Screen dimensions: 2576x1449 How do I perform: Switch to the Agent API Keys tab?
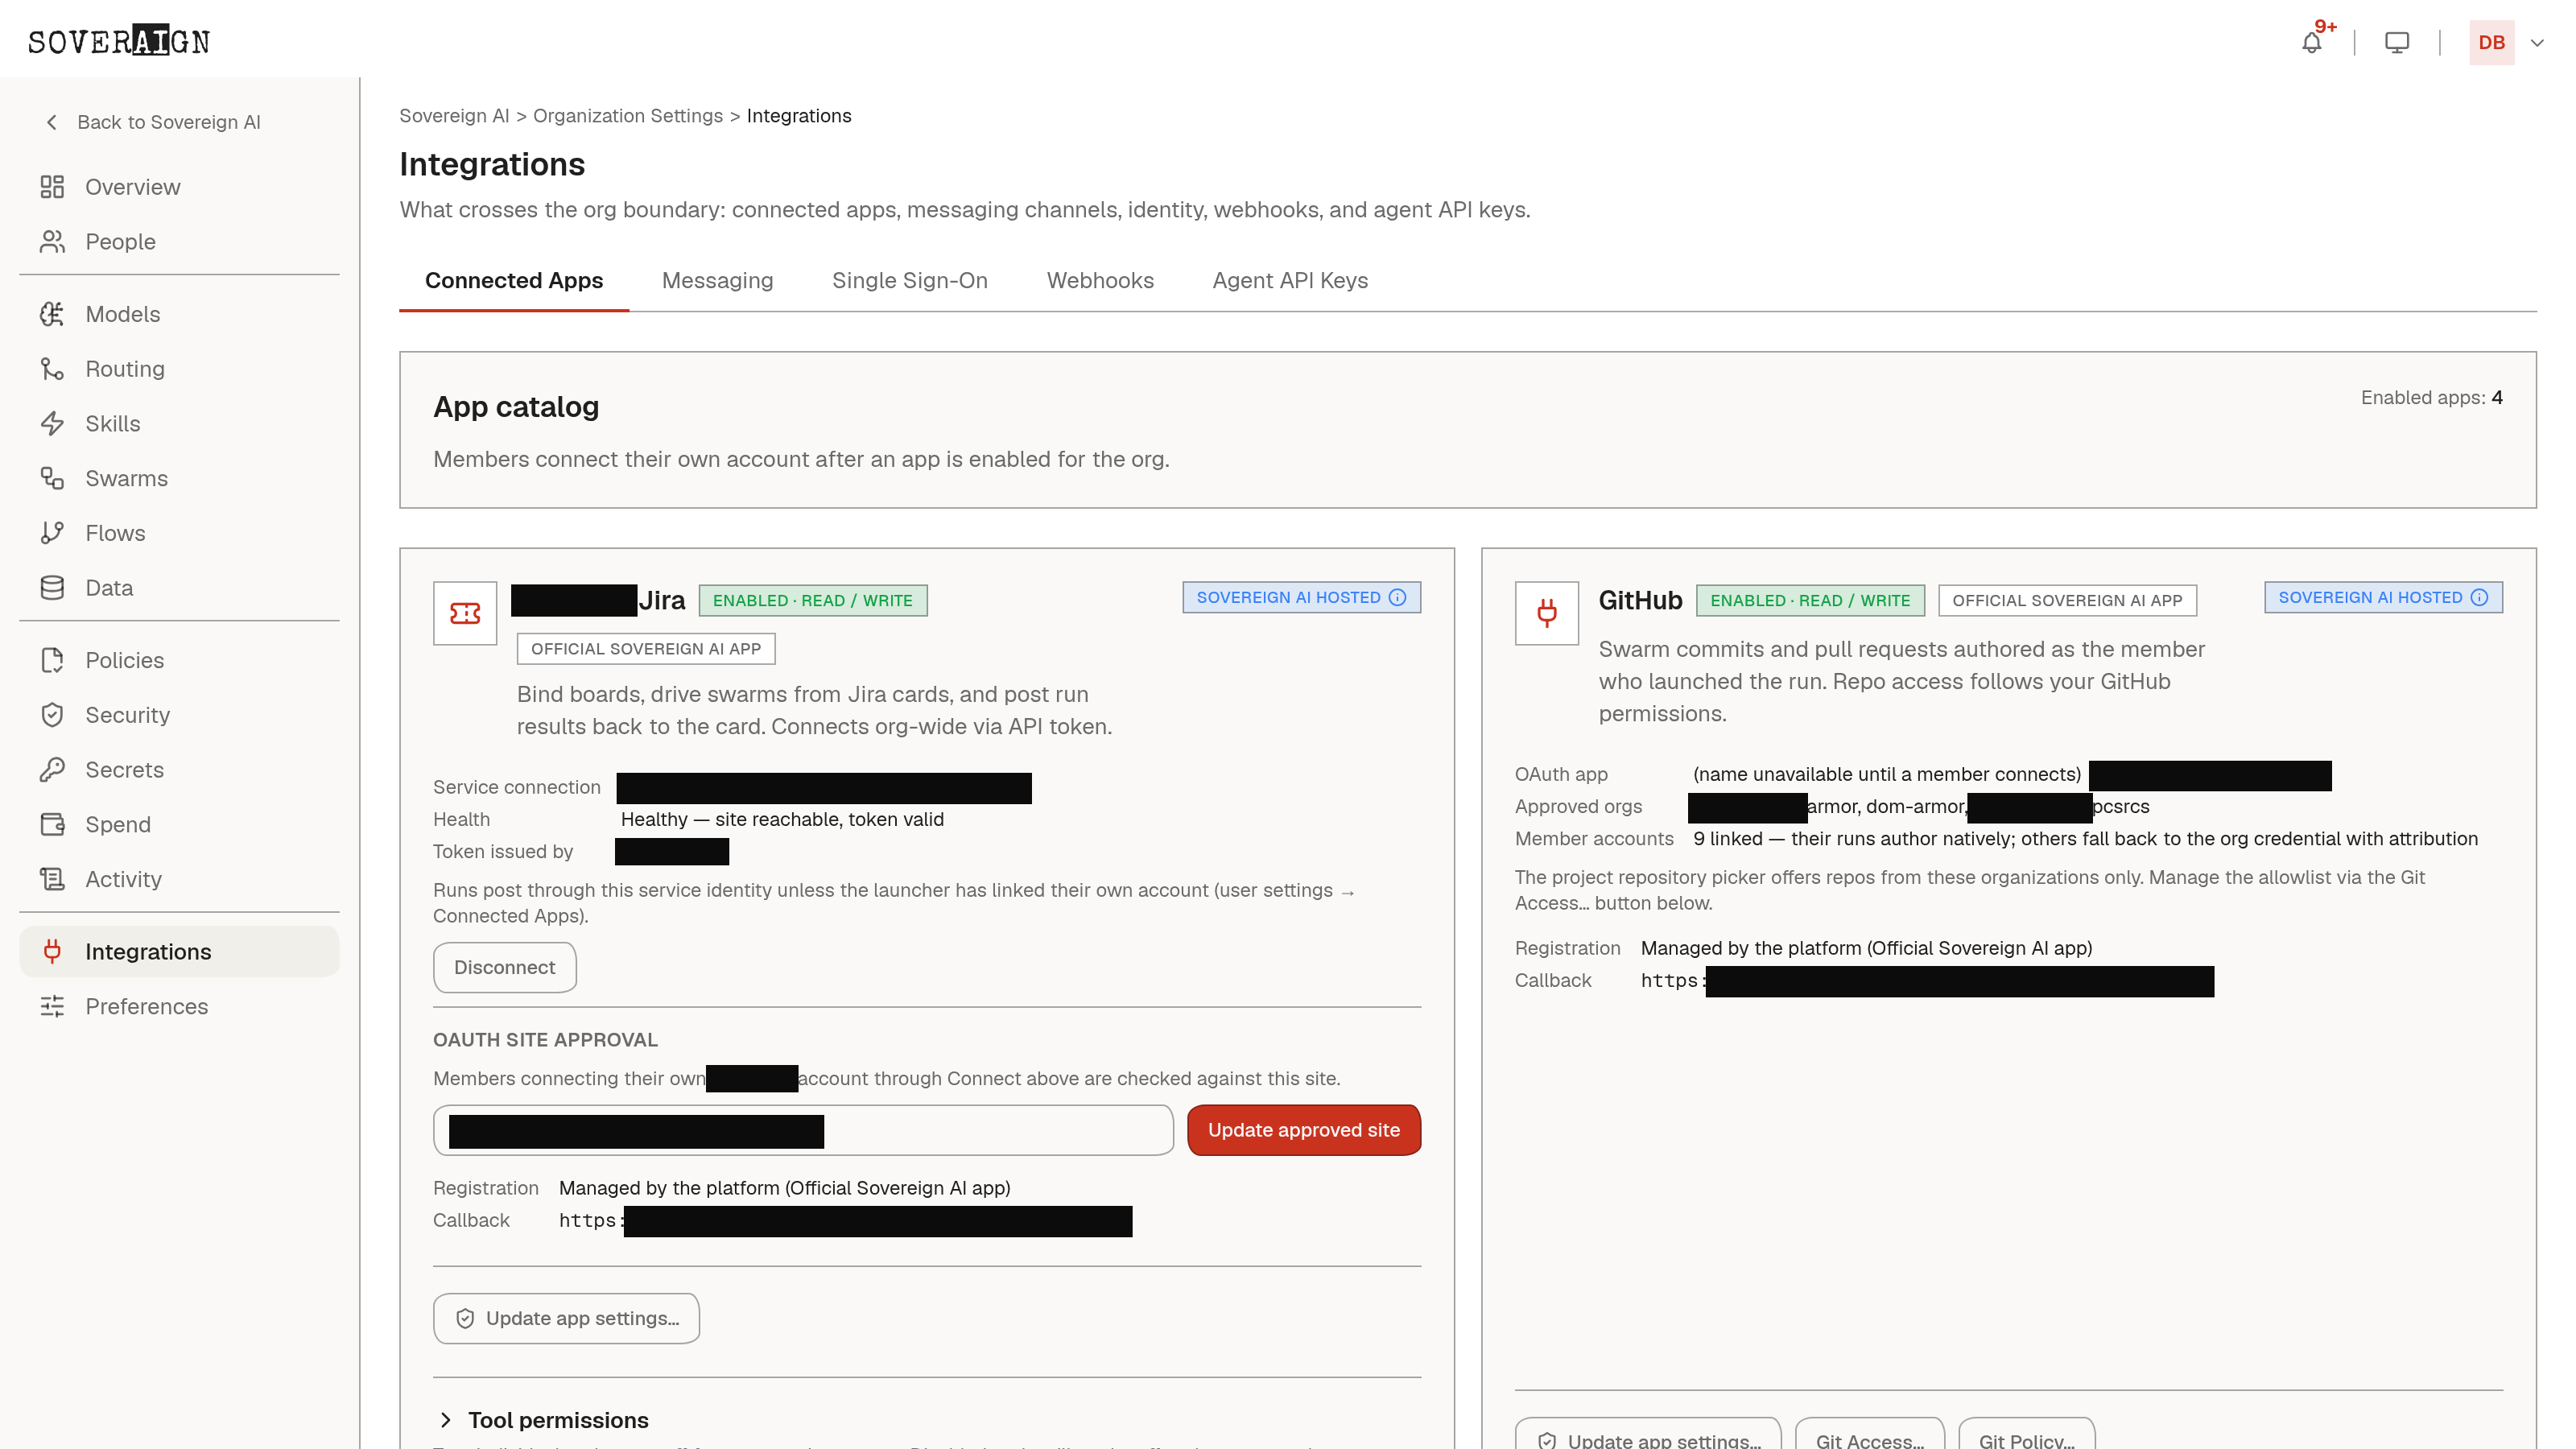click(1290, 281)
